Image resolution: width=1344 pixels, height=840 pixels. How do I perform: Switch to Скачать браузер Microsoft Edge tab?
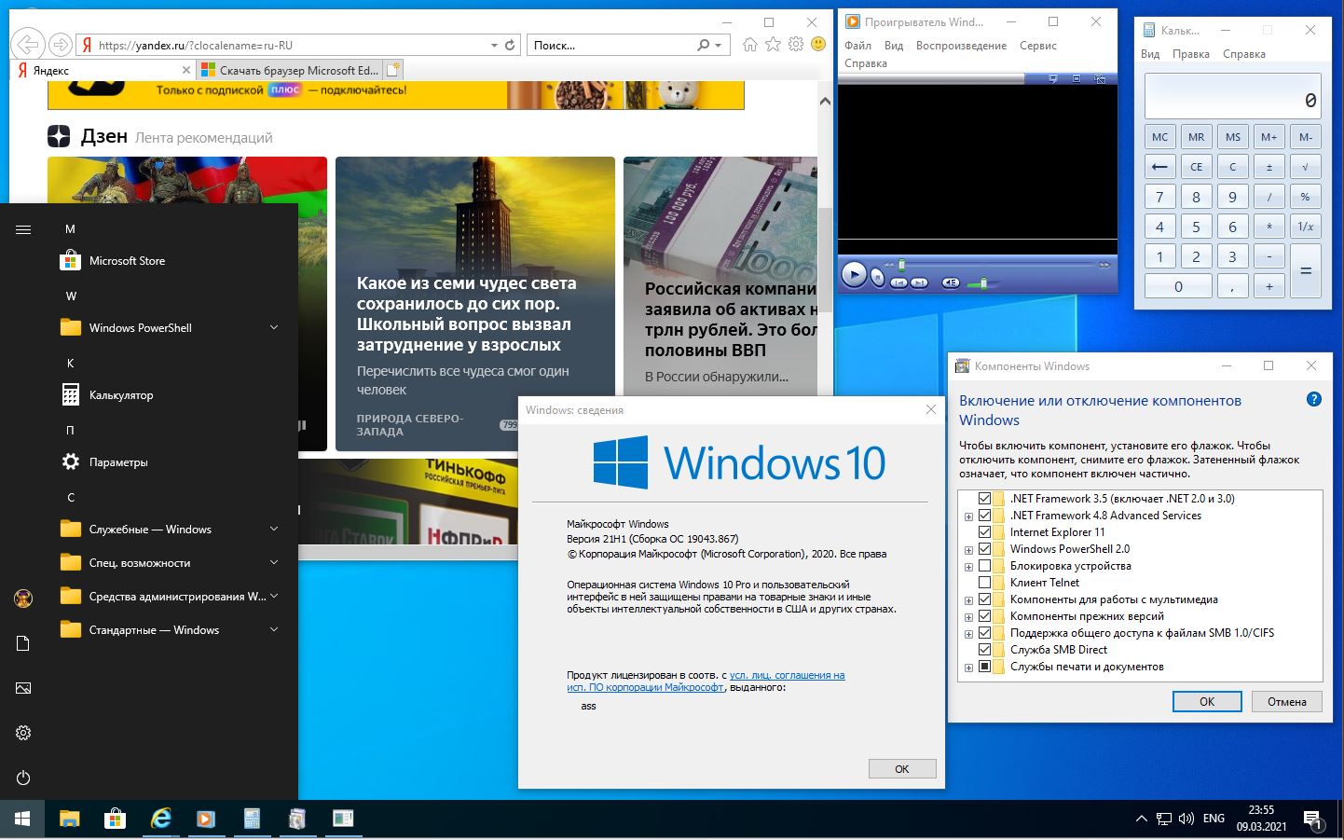pos(290,70)
